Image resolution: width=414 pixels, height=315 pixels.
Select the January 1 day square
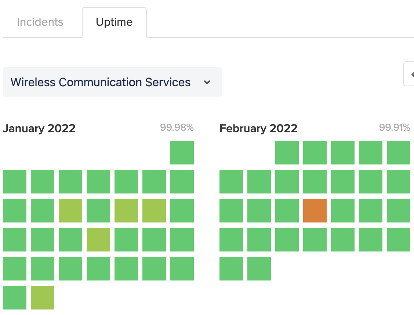(x=182, y=153)
